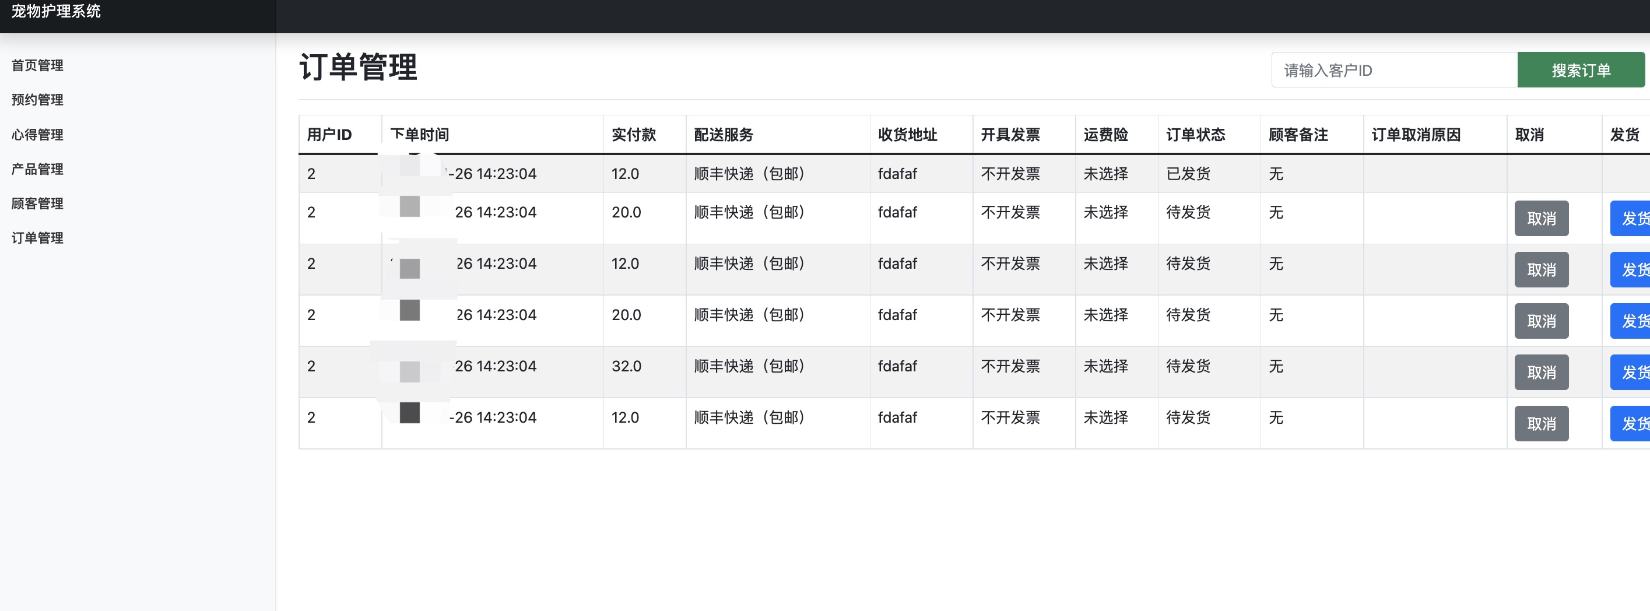Screen dimensions: 1650x611
Task: Focus the 请输入客户ID search field
Action: click(1395, 70)
